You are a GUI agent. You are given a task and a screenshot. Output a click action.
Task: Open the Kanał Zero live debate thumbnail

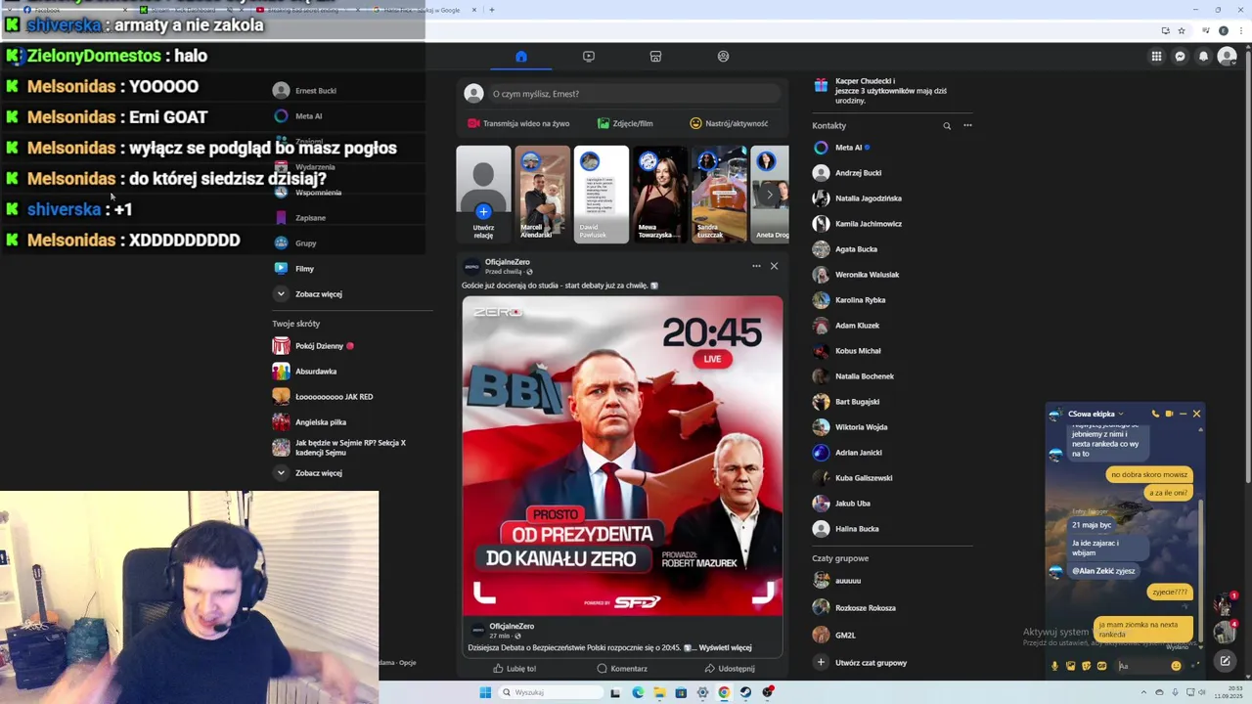tap(622, 456)
